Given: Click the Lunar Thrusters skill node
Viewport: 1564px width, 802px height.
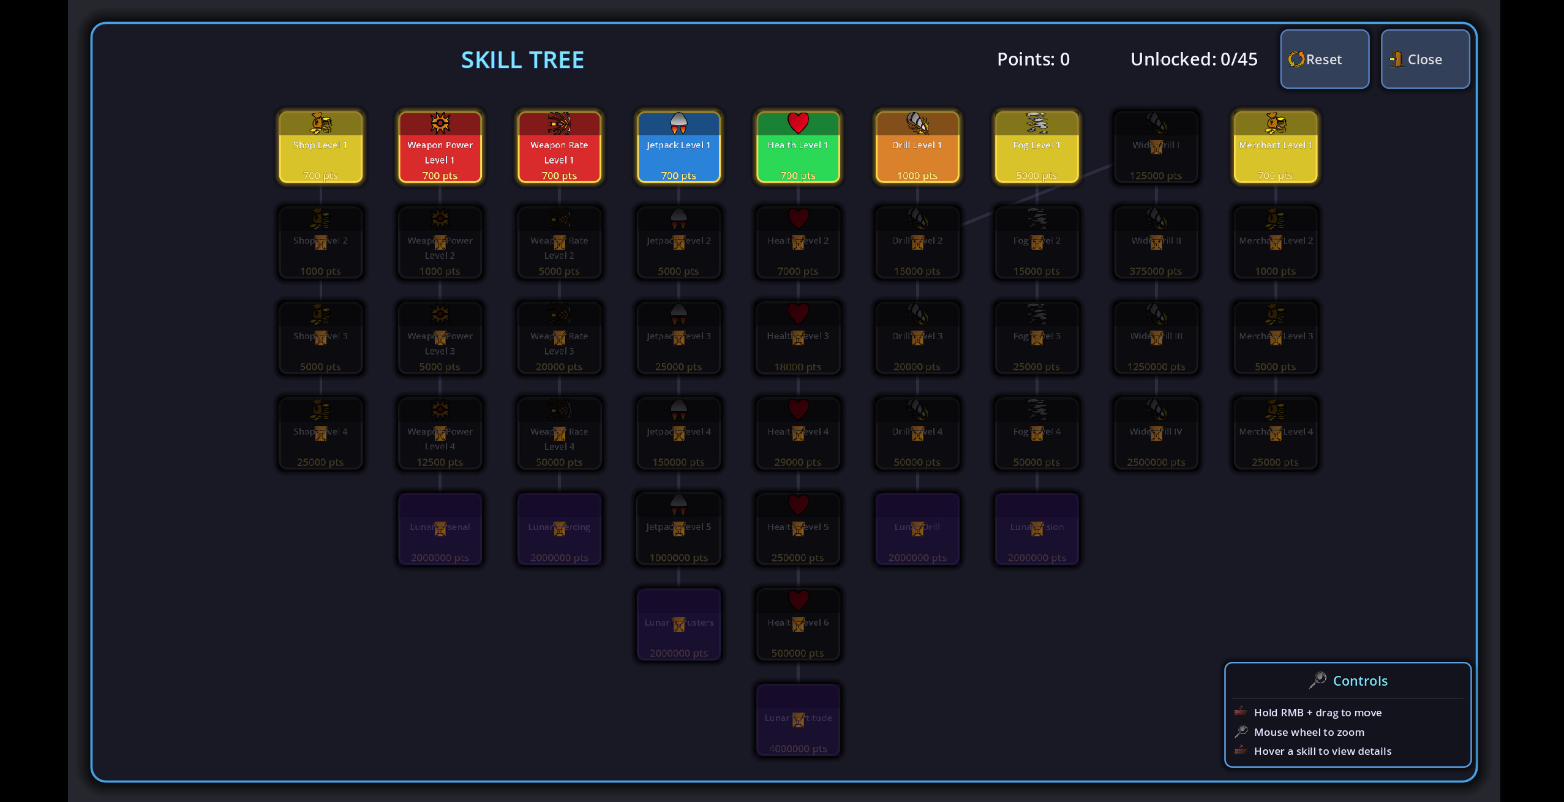Looking at the screenshot, I should tap(677, 624).
